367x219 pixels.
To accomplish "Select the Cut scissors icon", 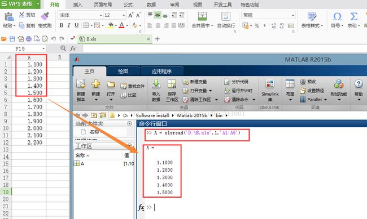I will (x=22, y=15).
